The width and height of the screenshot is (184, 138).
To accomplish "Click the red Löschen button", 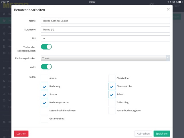I will 21,133.
